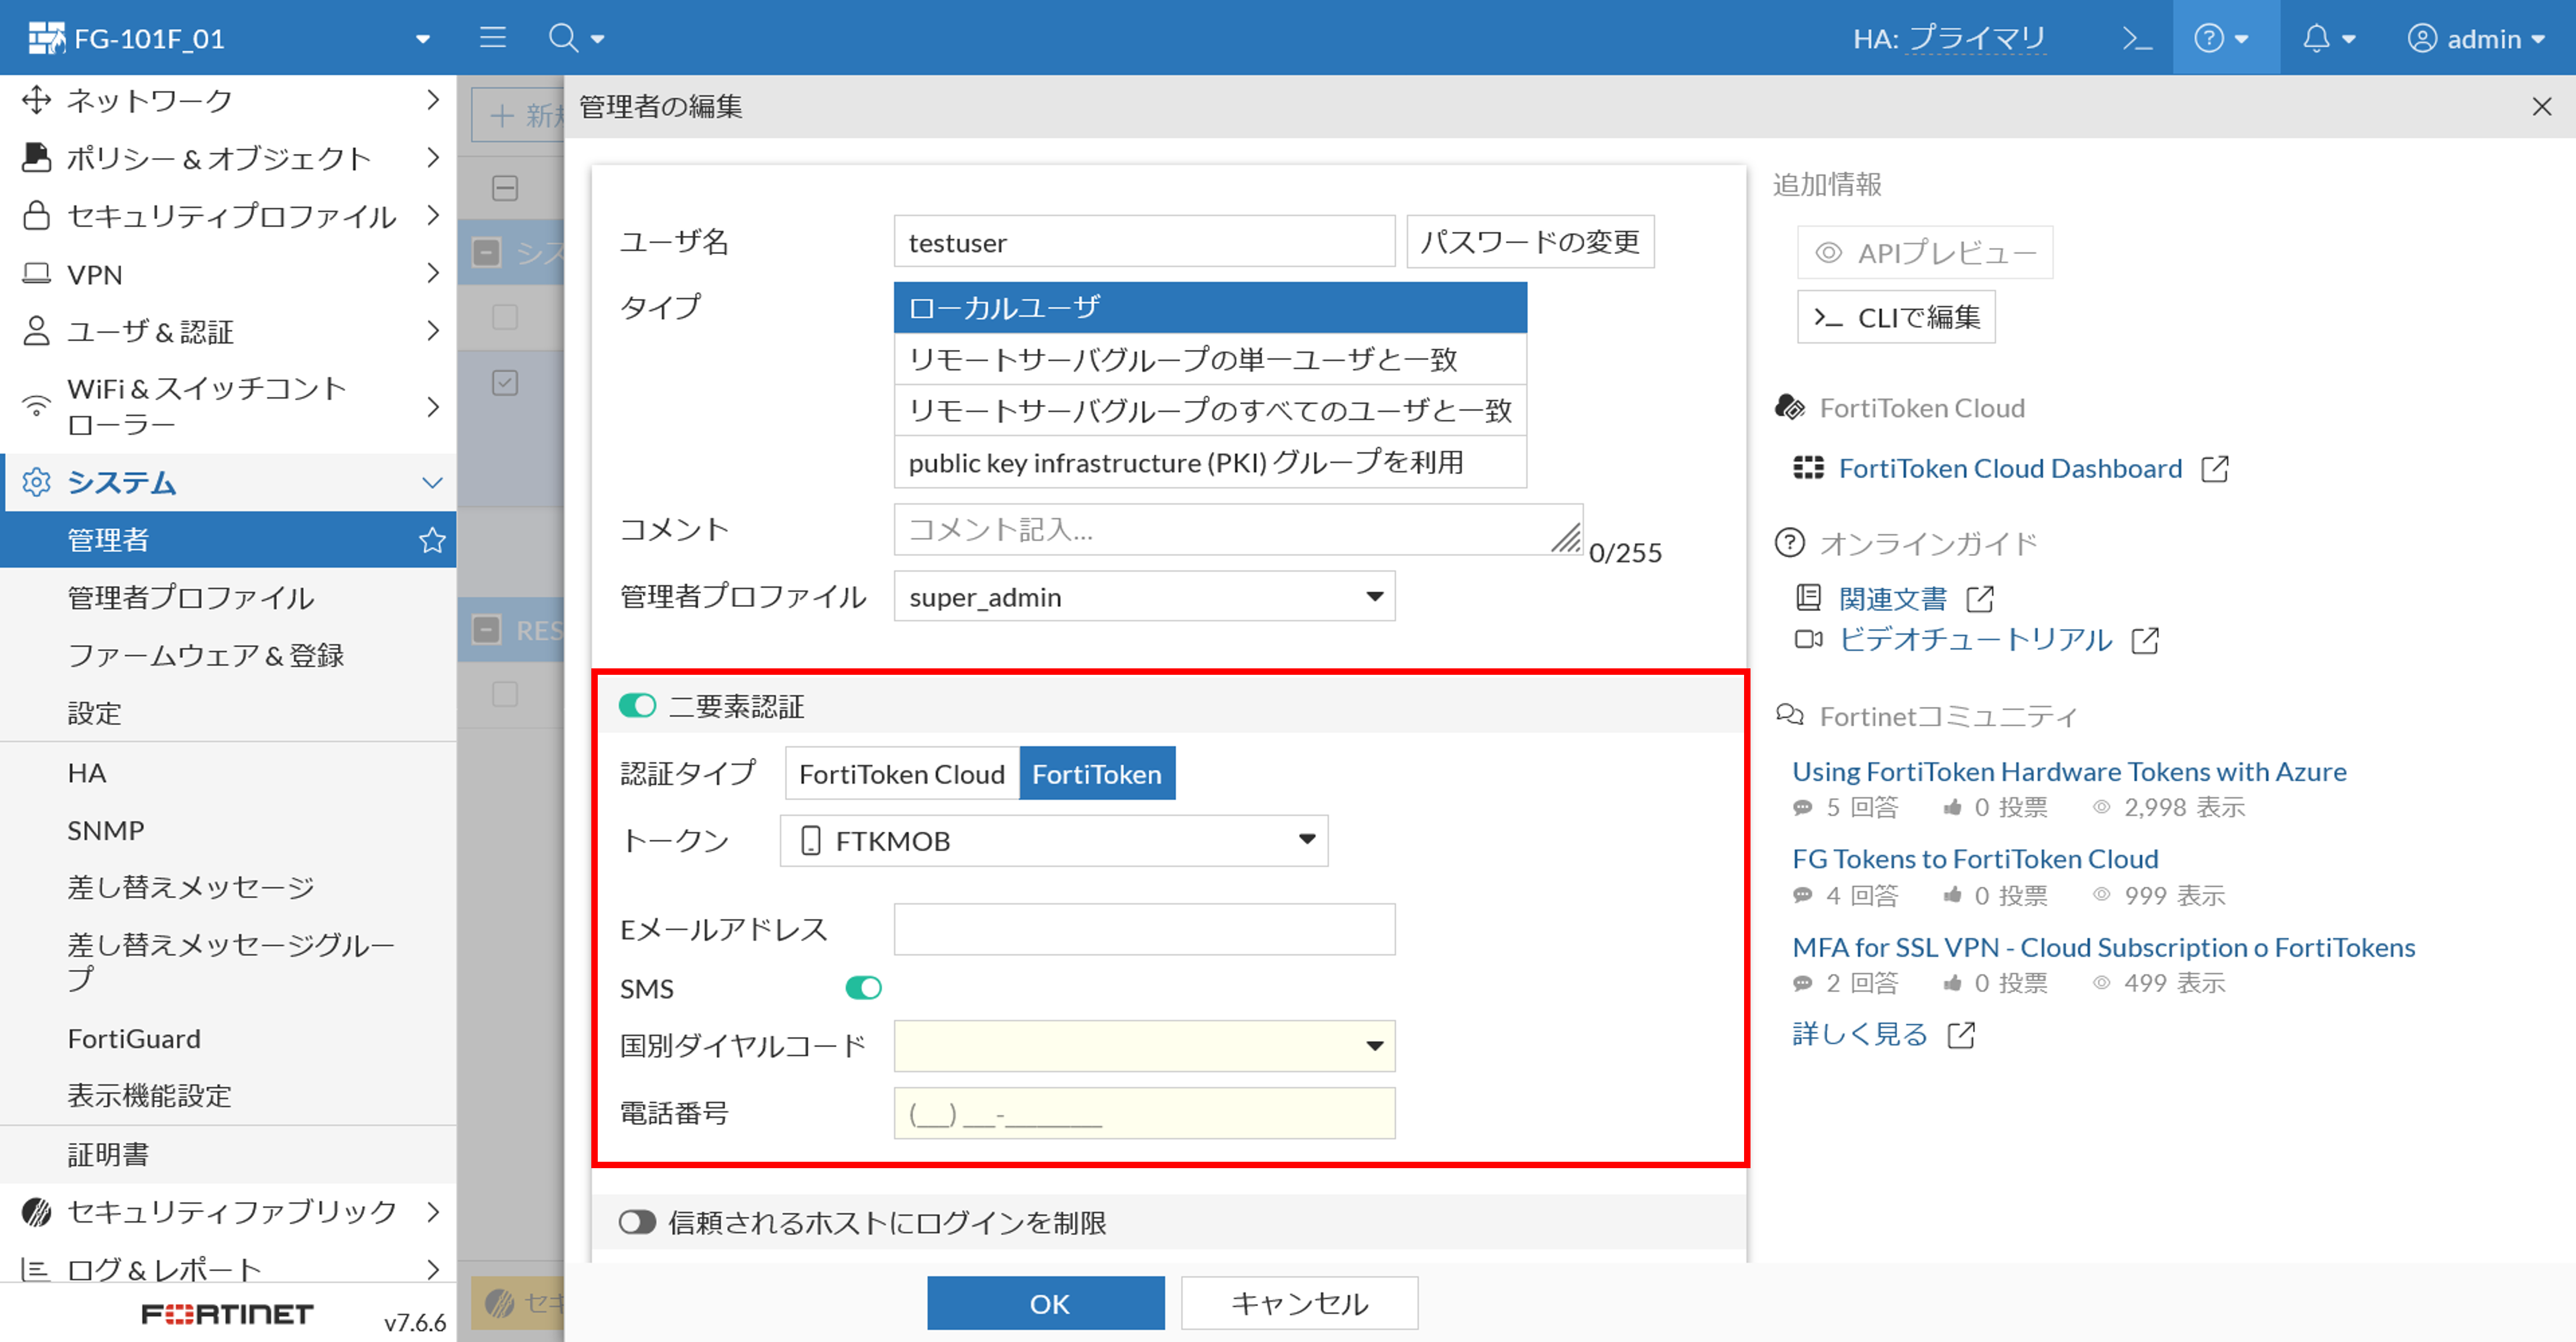The image size is (2576, 1342).
Task: Open the 国別ダイヤルコード dropdown
Action: 1144,1046
